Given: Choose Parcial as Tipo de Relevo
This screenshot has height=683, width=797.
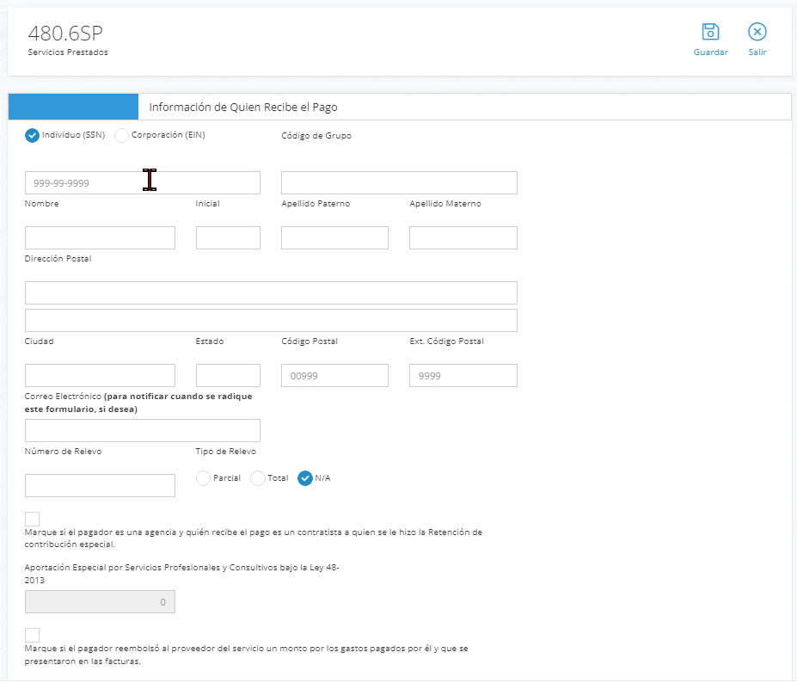Looking at the screenshot, I should pyautogui.click(x=203, y=478).
